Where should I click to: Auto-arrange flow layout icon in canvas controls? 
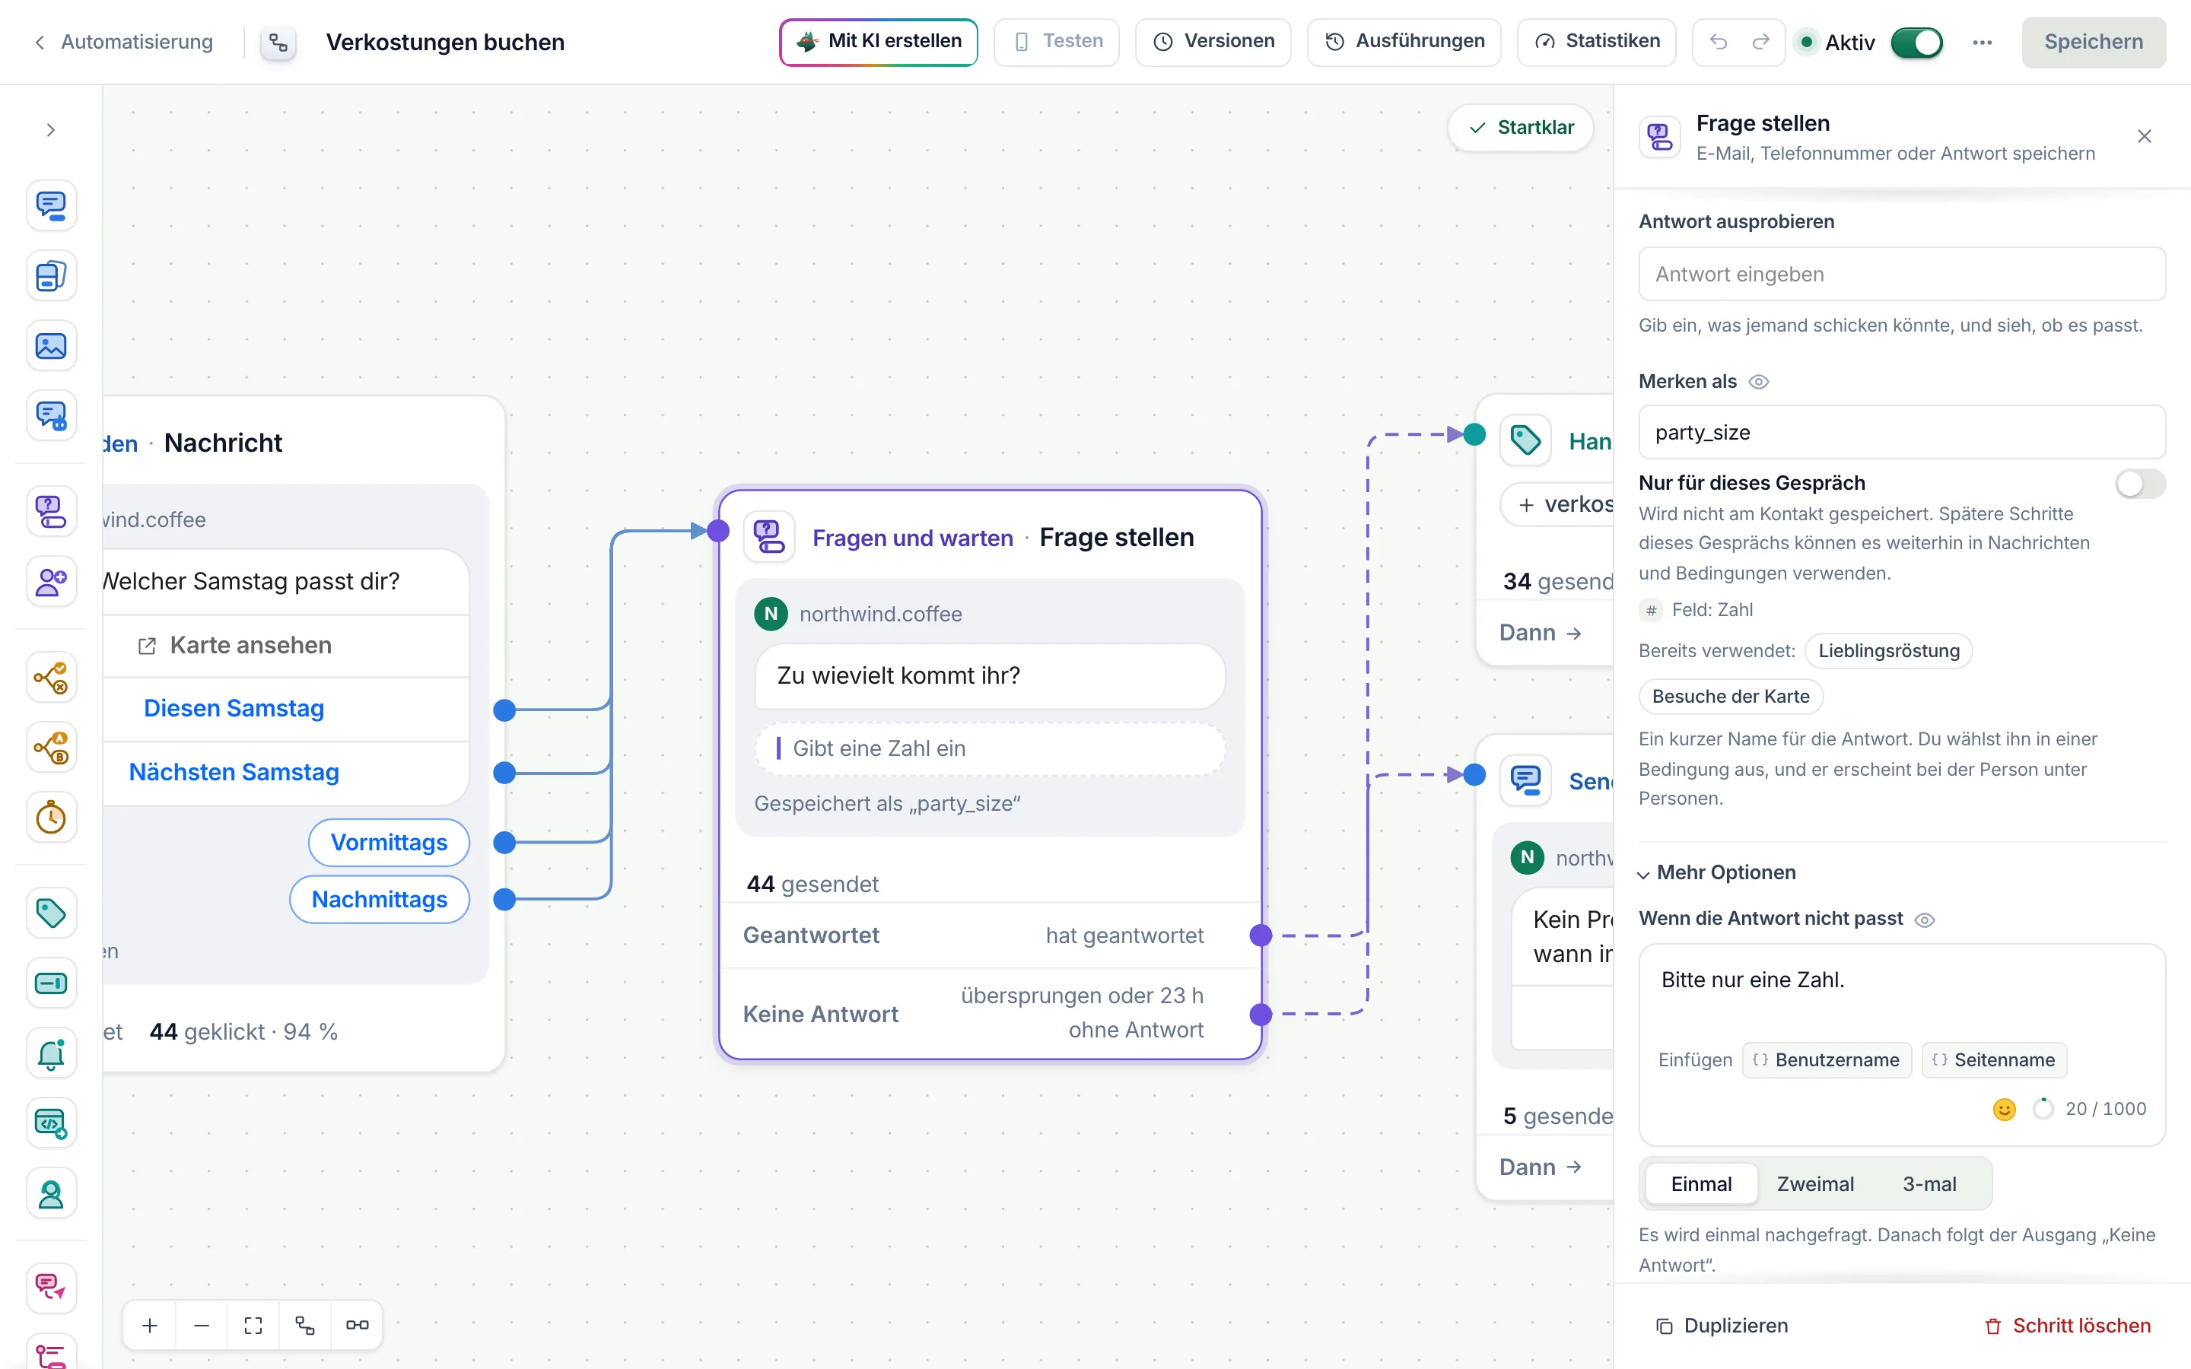tap(305, 1326)
